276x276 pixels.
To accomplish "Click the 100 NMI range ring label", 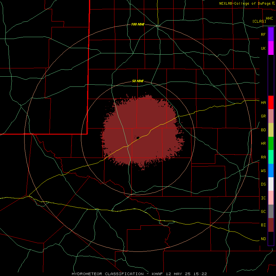I will click(x=138, y=24).
